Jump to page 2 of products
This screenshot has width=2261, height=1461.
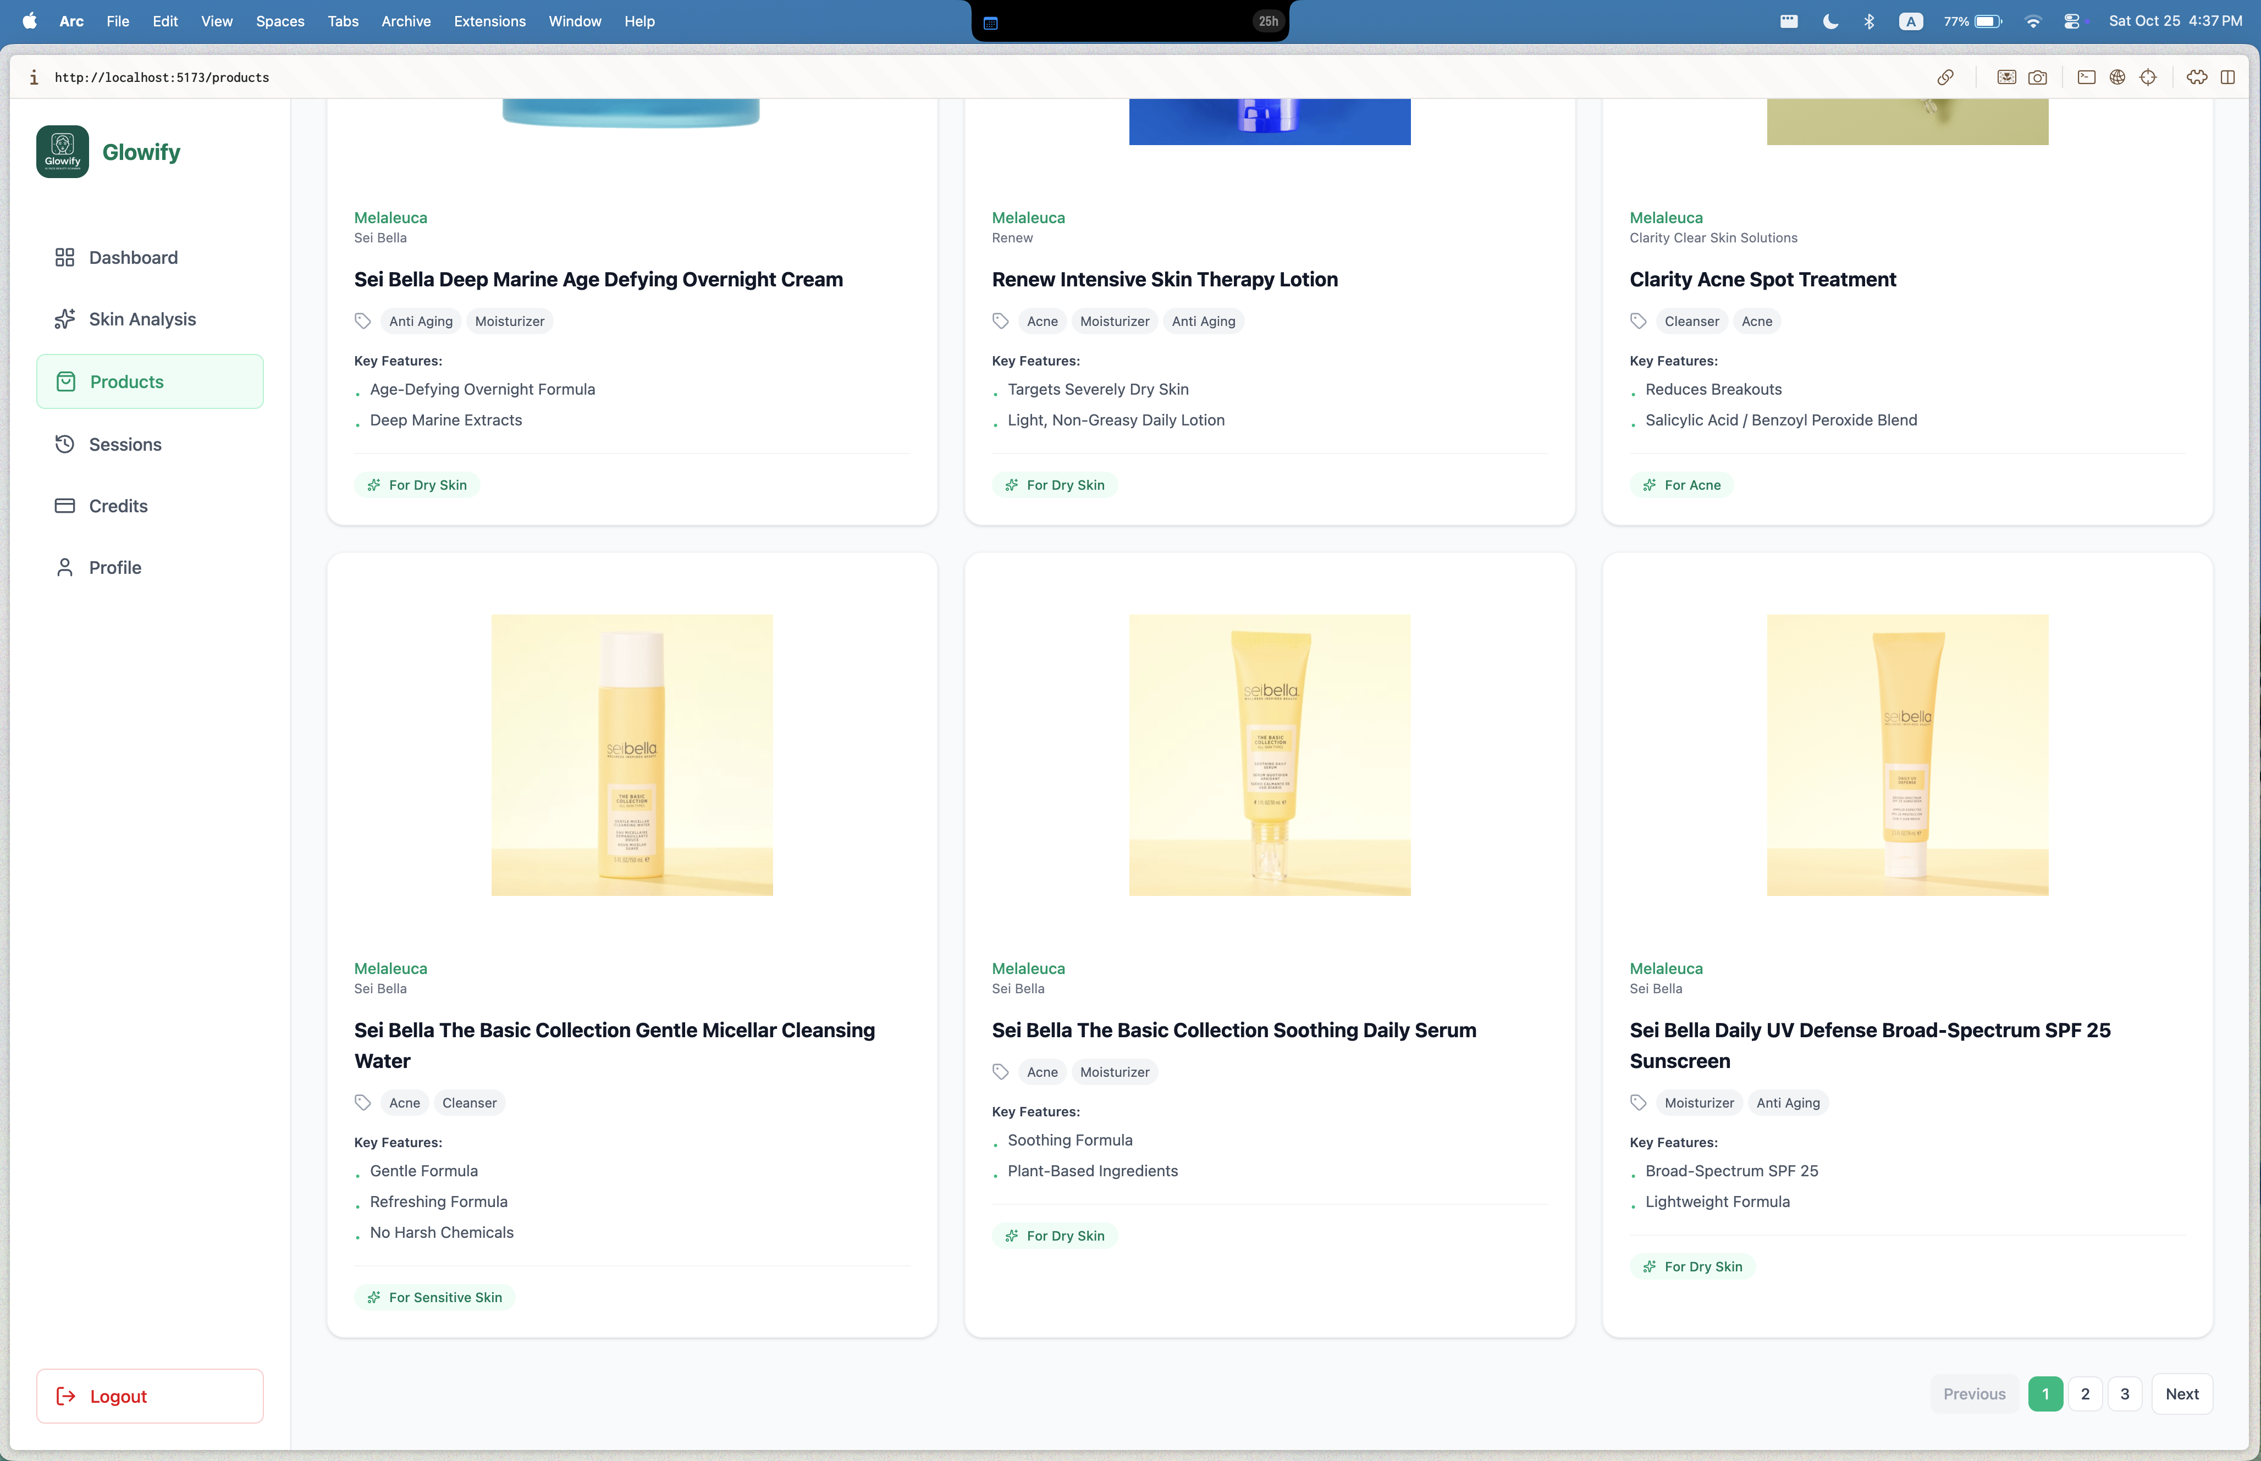[2084, 1393]
